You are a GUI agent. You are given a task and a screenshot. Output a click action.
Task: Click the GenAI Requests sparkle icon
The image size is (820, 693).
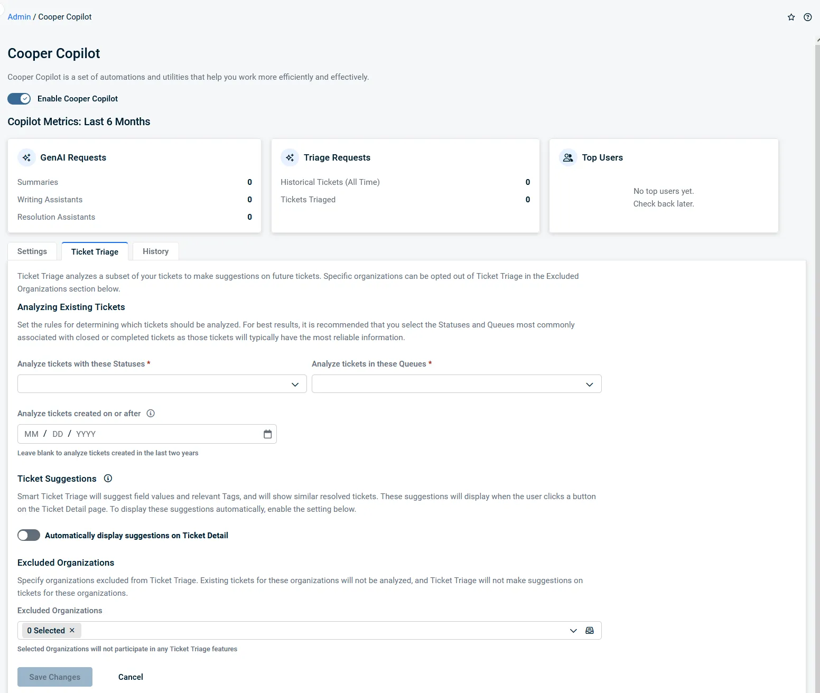point(27,158)
